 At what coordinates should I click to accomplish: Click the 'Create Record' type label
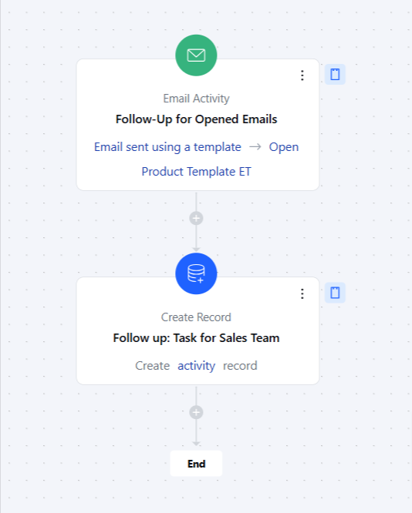click(196, 317)
